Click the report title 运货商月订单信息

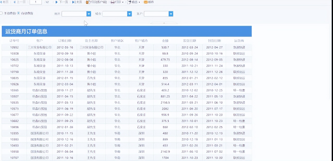point(26,32)
